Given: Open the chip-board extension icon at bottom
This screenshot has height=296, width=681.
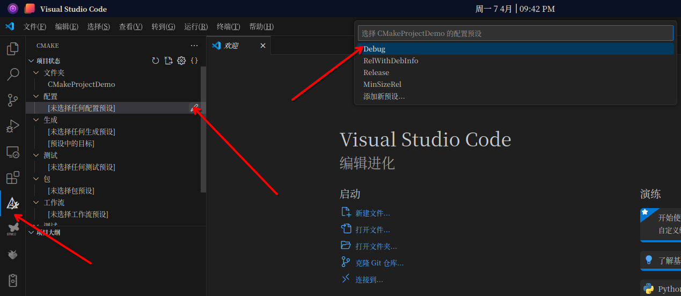Looking at the screenshot, I should 12,280.
